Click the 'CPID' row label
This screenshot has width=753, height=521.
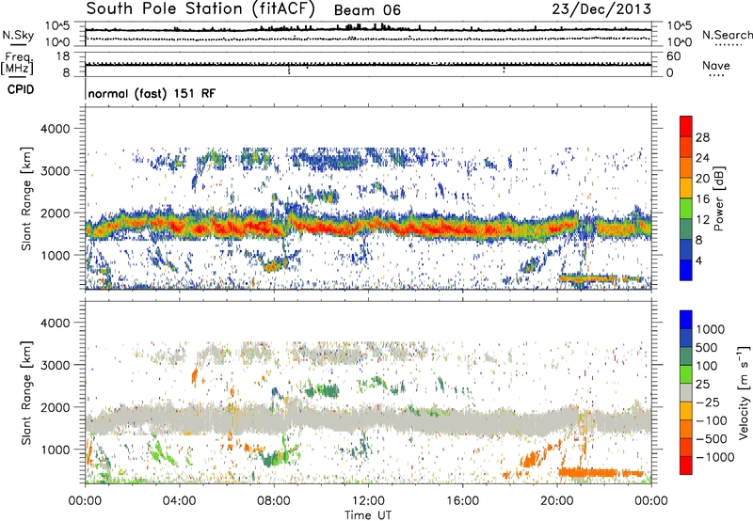[x=21, y=89]
